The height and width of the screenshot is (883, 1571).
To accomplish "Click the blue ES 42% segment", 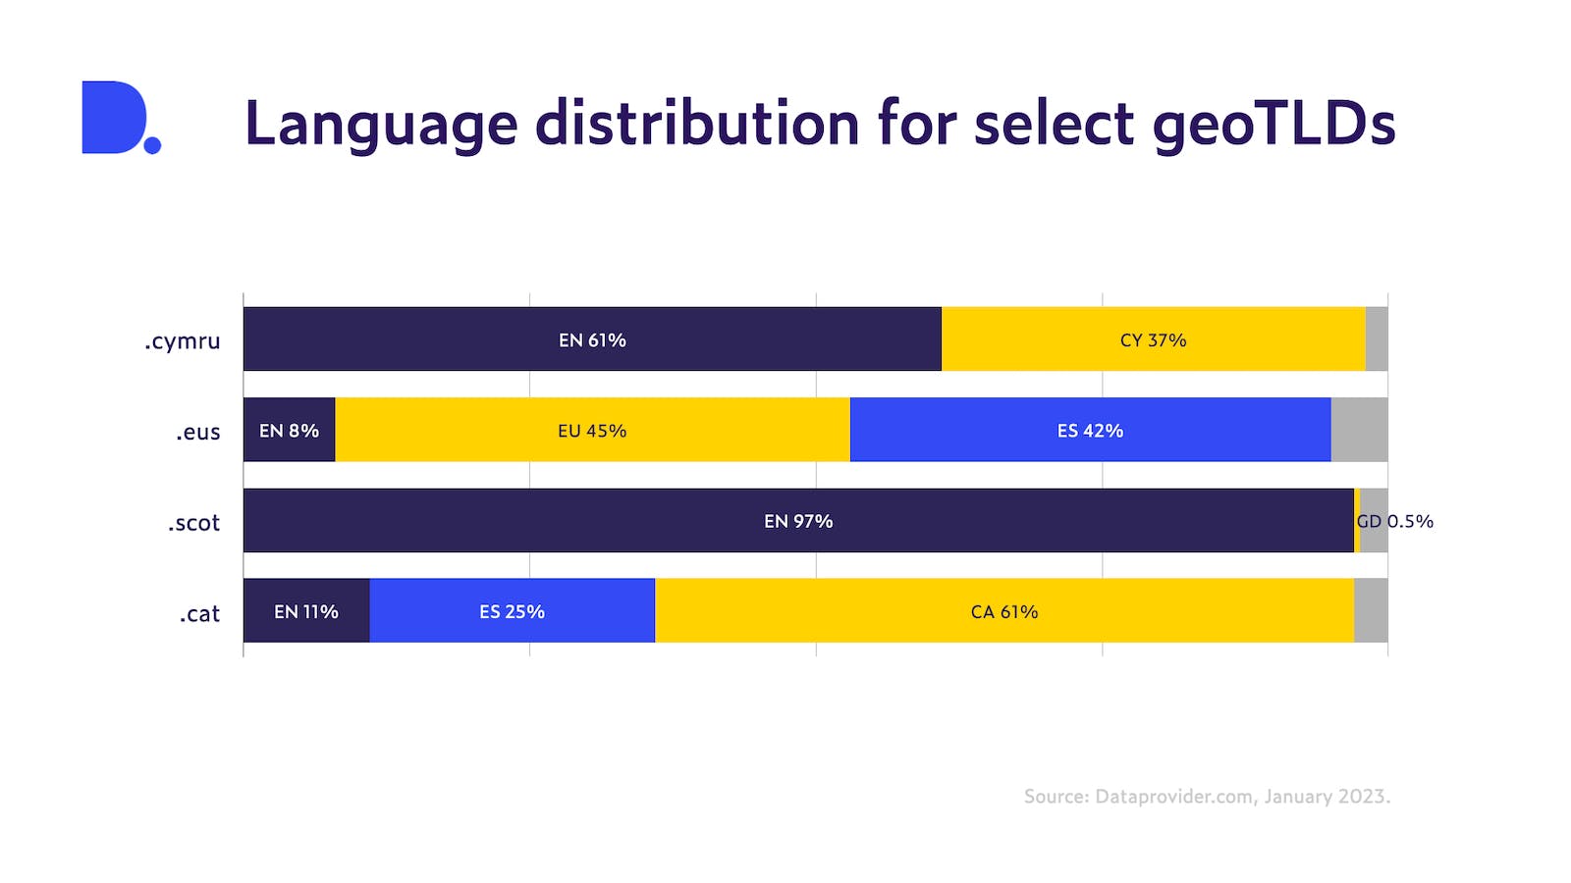I will point(1090,430).
